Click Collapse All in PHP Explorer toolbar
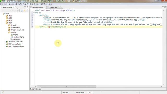Screen dimensions: 167x94 [x=22, y=10]
